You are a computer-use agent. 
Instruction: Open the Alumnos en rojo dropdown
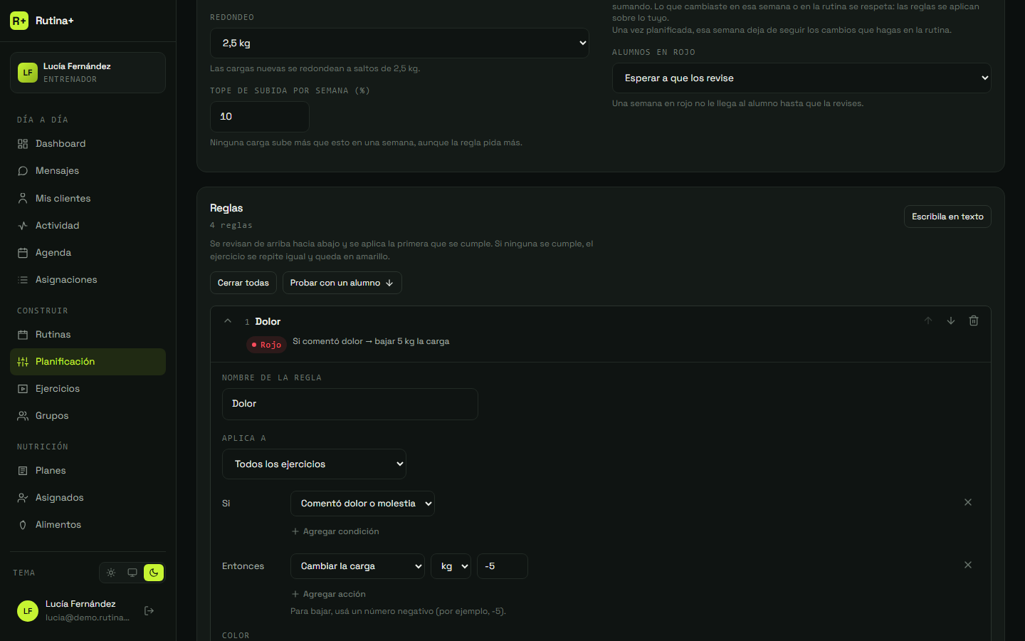801,78
